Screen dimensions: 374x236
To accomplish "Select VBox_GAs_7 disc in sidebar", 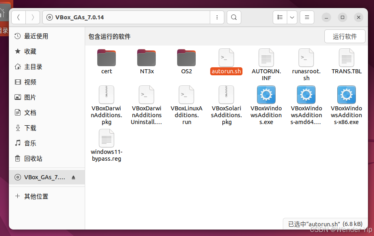I will pos(47,177).
